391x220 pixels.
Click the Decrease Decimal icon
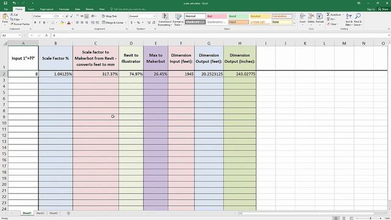tap(153, 23)
